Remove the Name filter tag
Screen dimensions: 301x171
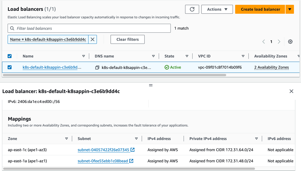coord(92,39)
